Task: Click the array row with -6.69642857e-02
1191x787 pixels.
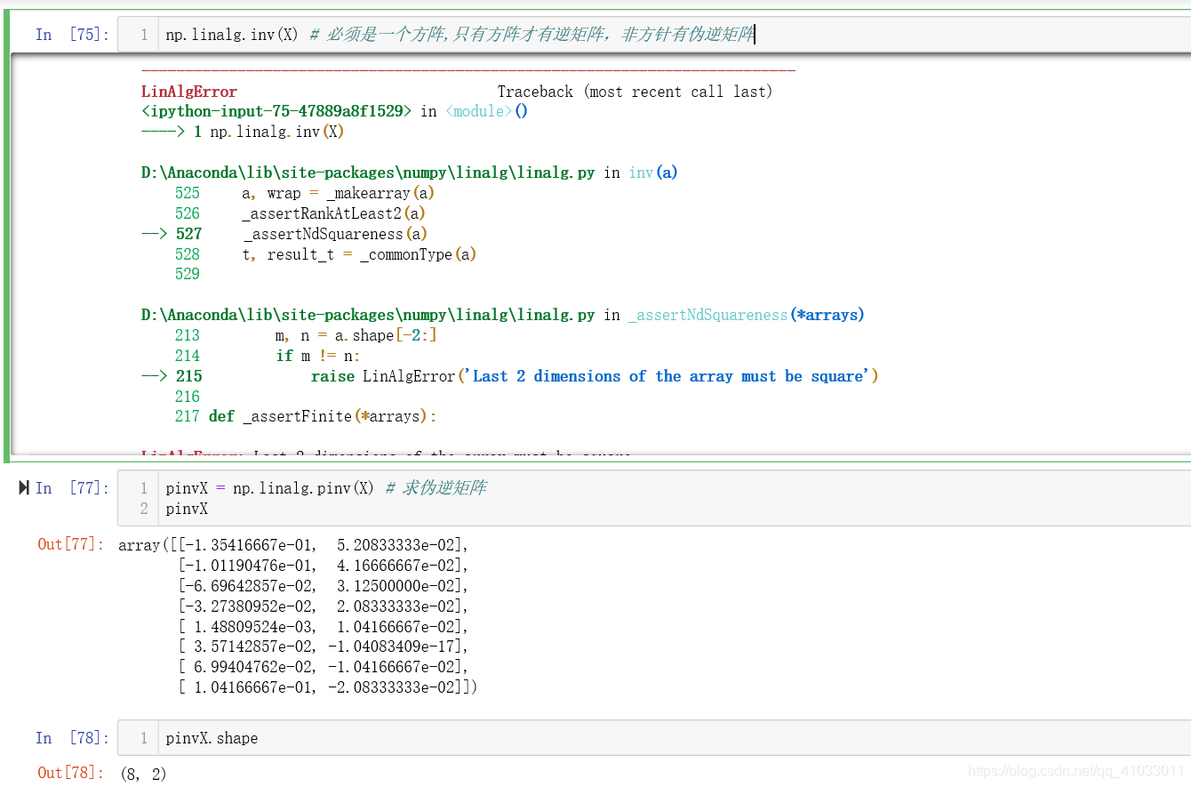Action: (323, 585)
